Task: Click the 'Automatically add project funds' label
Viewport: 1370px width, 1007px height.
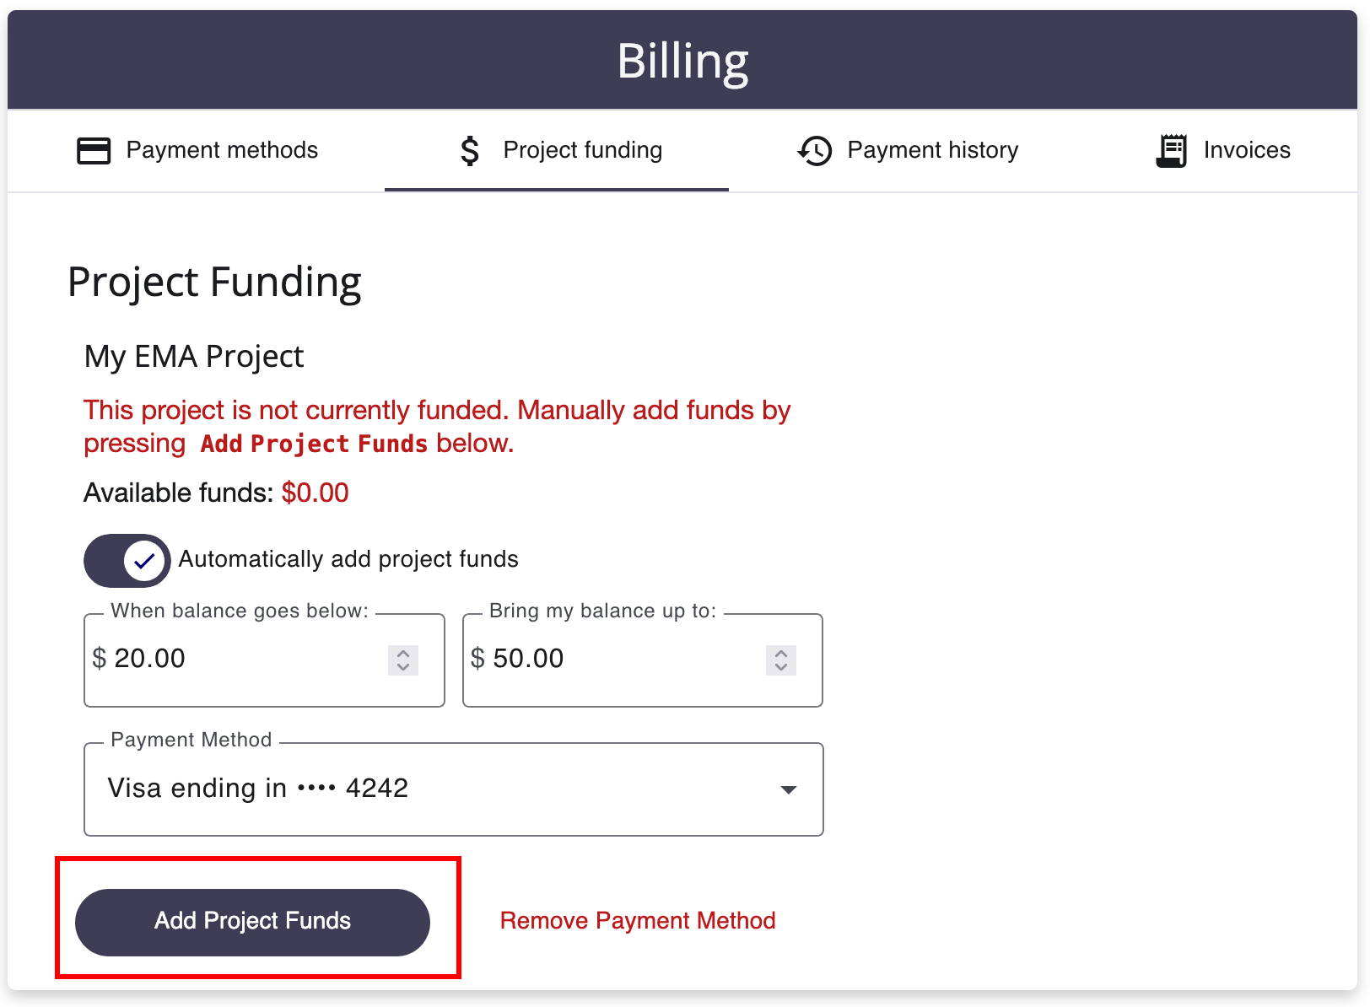Action: [348, 559]
